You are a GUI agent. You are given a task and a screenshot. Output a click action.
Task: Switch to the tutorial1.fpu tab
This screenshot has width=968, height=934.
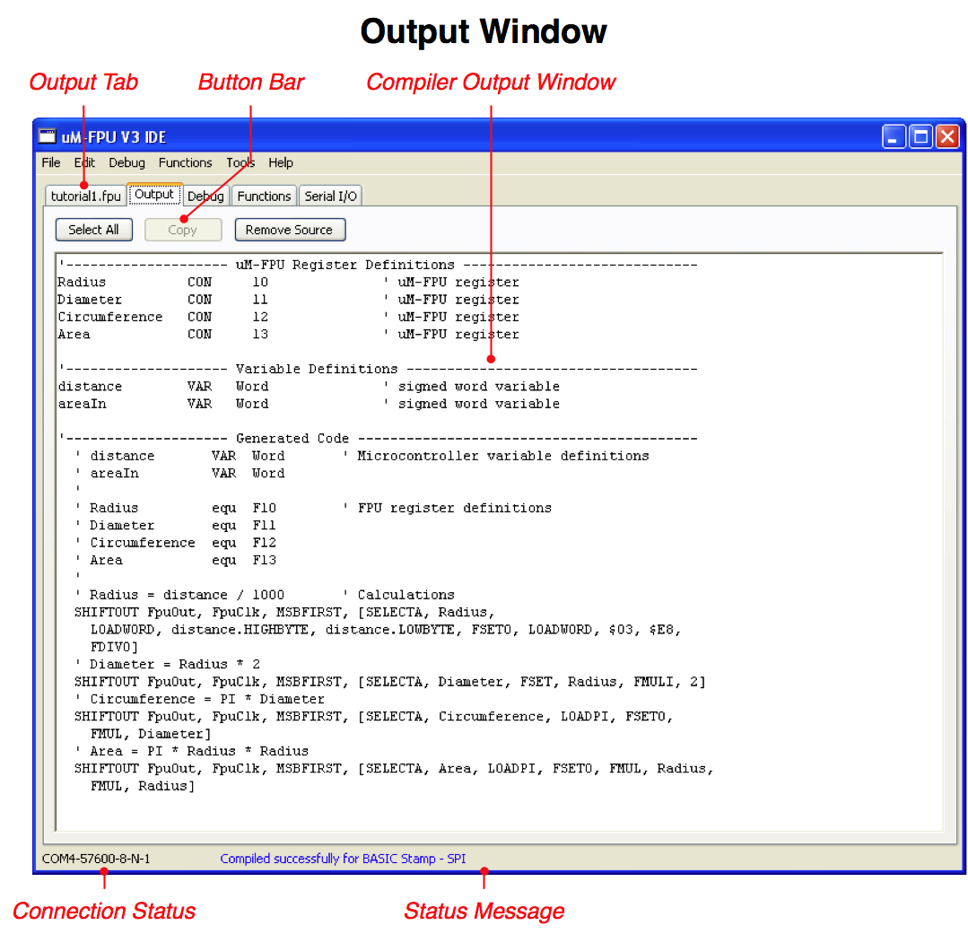click(86, 196)
